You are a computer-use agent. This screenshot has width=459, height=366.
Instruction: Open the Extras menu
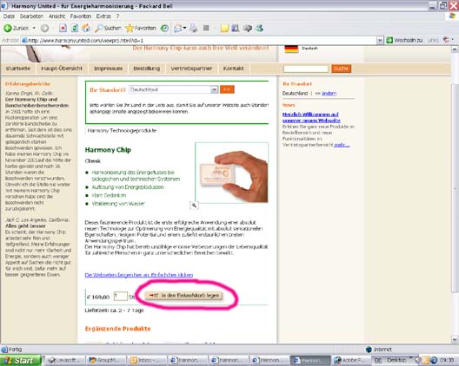click(x=103, y=16)
